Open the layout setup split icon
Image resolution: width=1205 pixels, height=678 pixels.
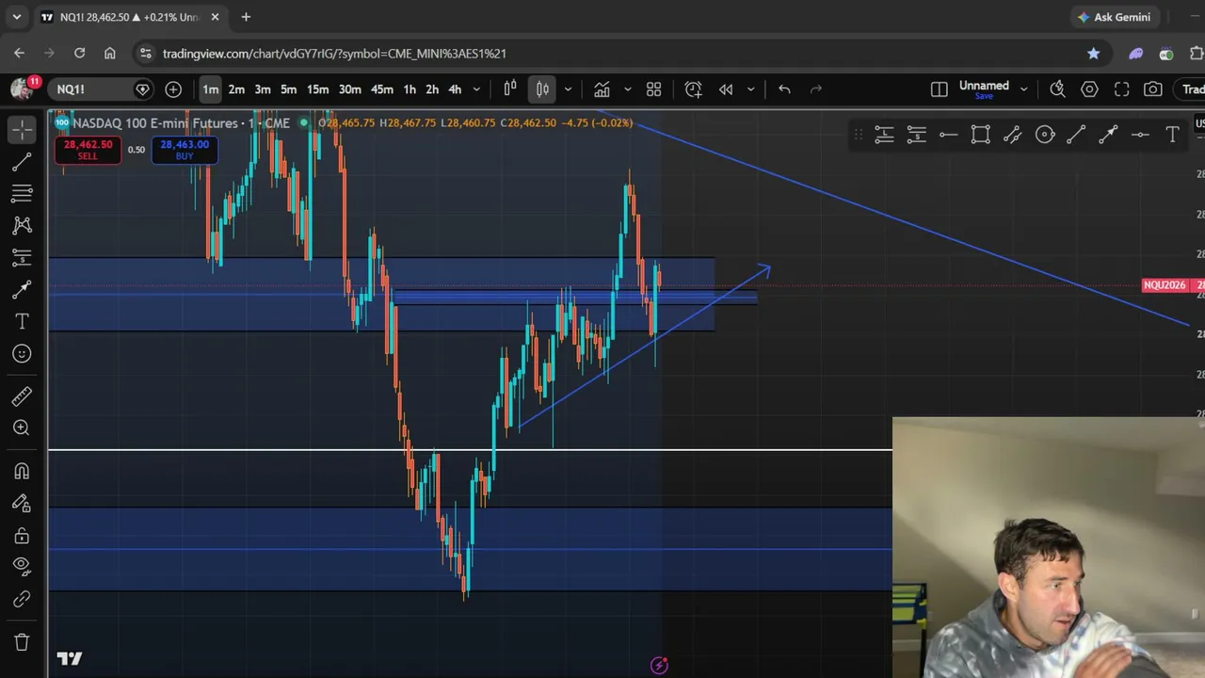pos(939,89)
